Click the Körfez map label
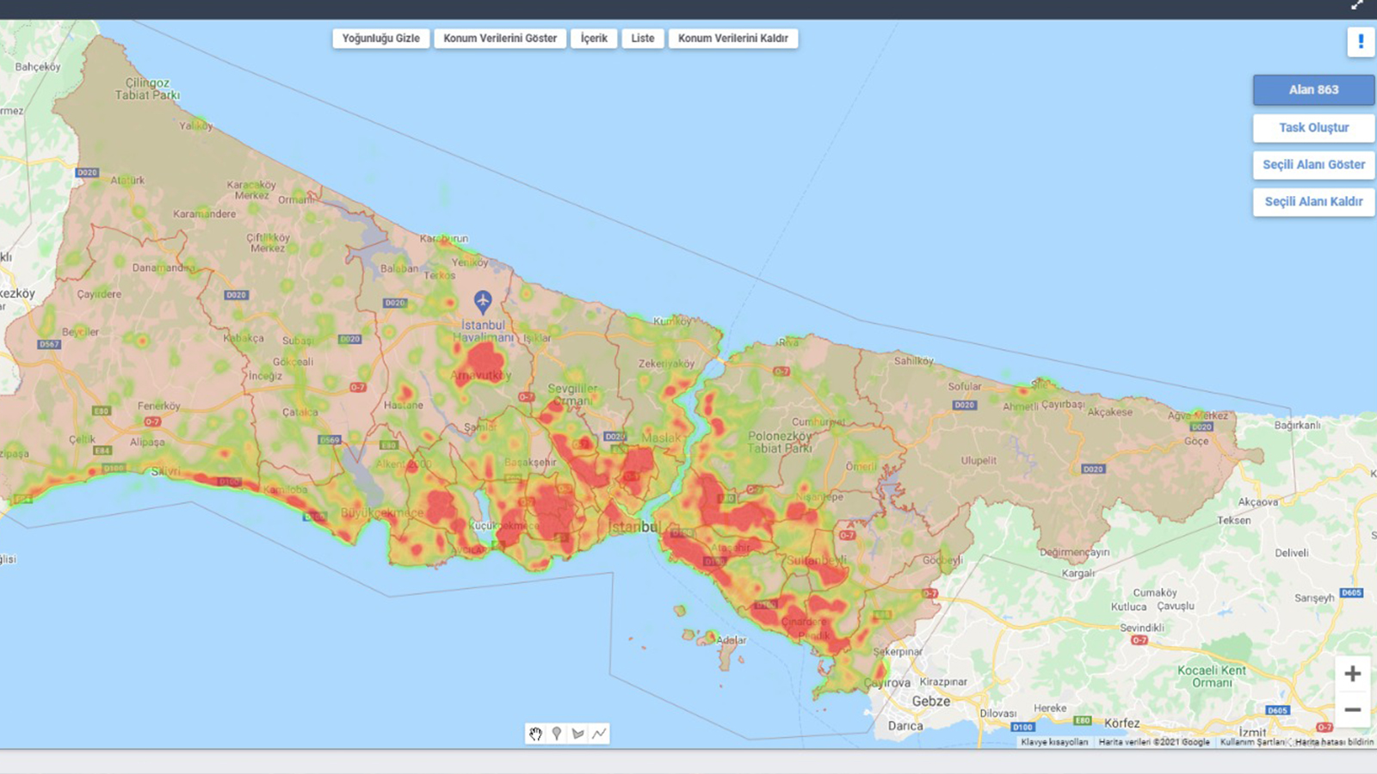The image size is (1377, 774). click(x=1122, y=723)
